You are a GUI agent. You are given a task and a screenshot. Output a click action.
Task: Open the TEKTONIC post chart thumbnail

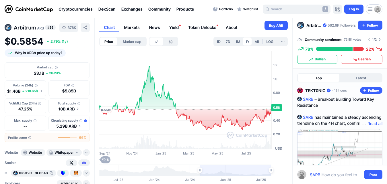(340, 147)
